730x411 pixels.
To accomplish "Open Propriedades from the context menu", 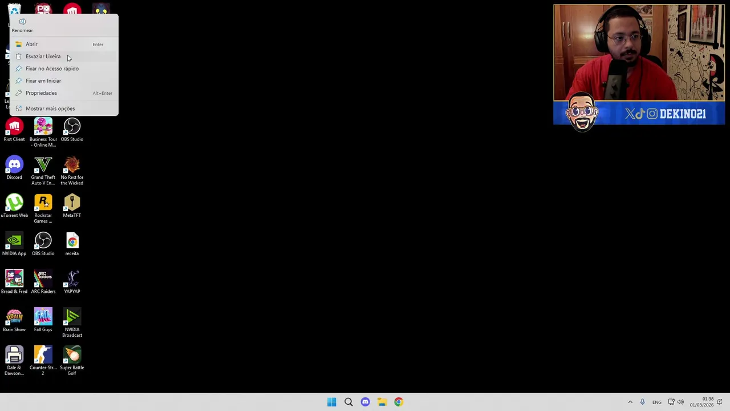I will pos(64,93).
